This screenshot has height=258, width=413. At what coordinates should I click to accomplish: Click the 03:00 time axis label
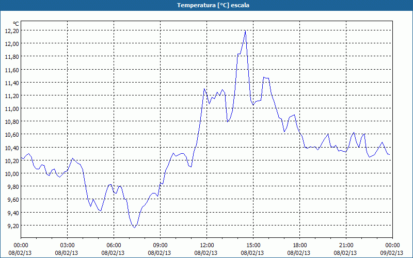pos(68,246)
